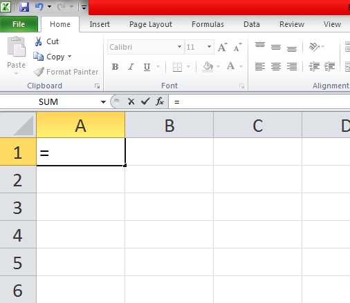Activate the Format Painter
This screenshot has width=350, height=303.
click(66, 72)
